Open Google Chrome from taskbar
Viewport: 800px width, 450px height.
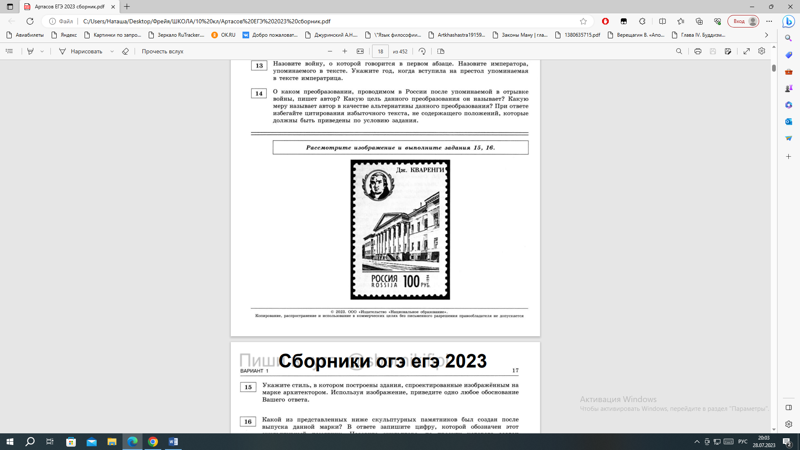click(153, 442)
